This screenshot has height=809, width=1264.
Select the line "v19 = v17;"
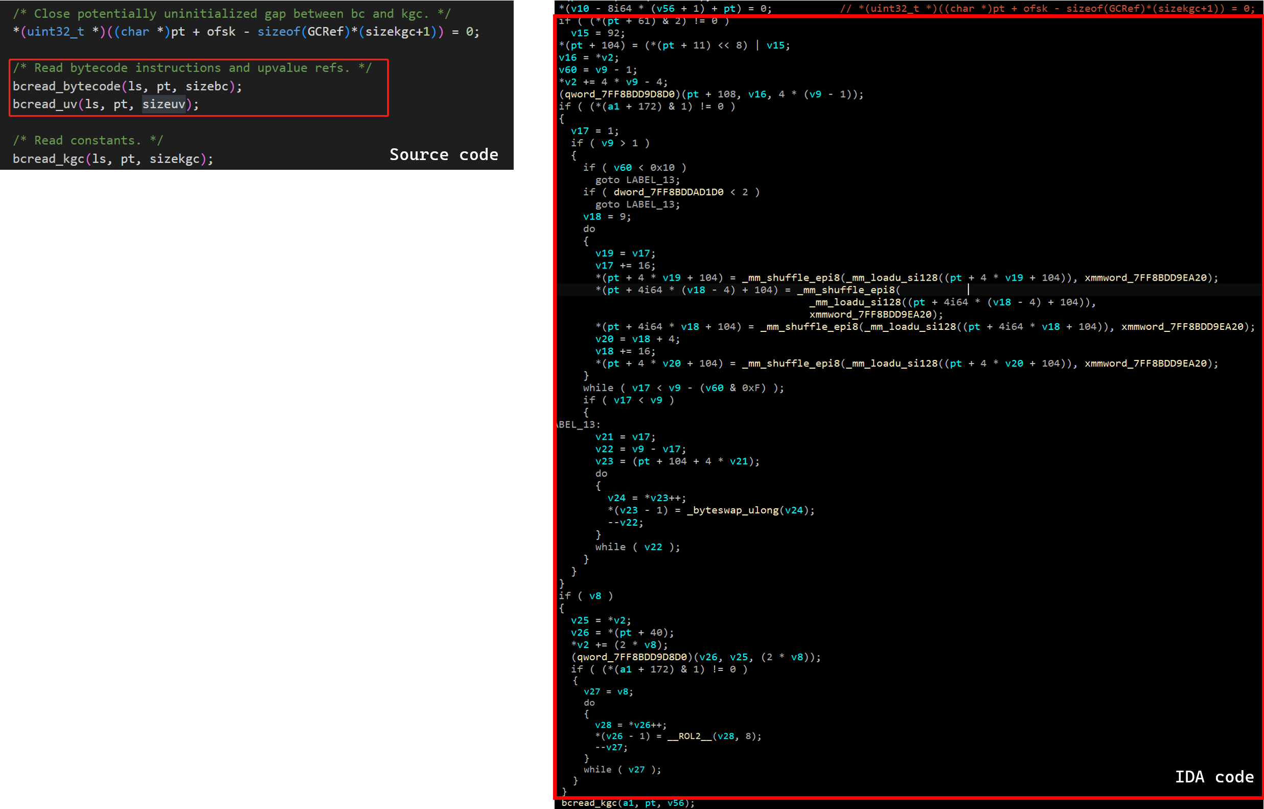625,253
